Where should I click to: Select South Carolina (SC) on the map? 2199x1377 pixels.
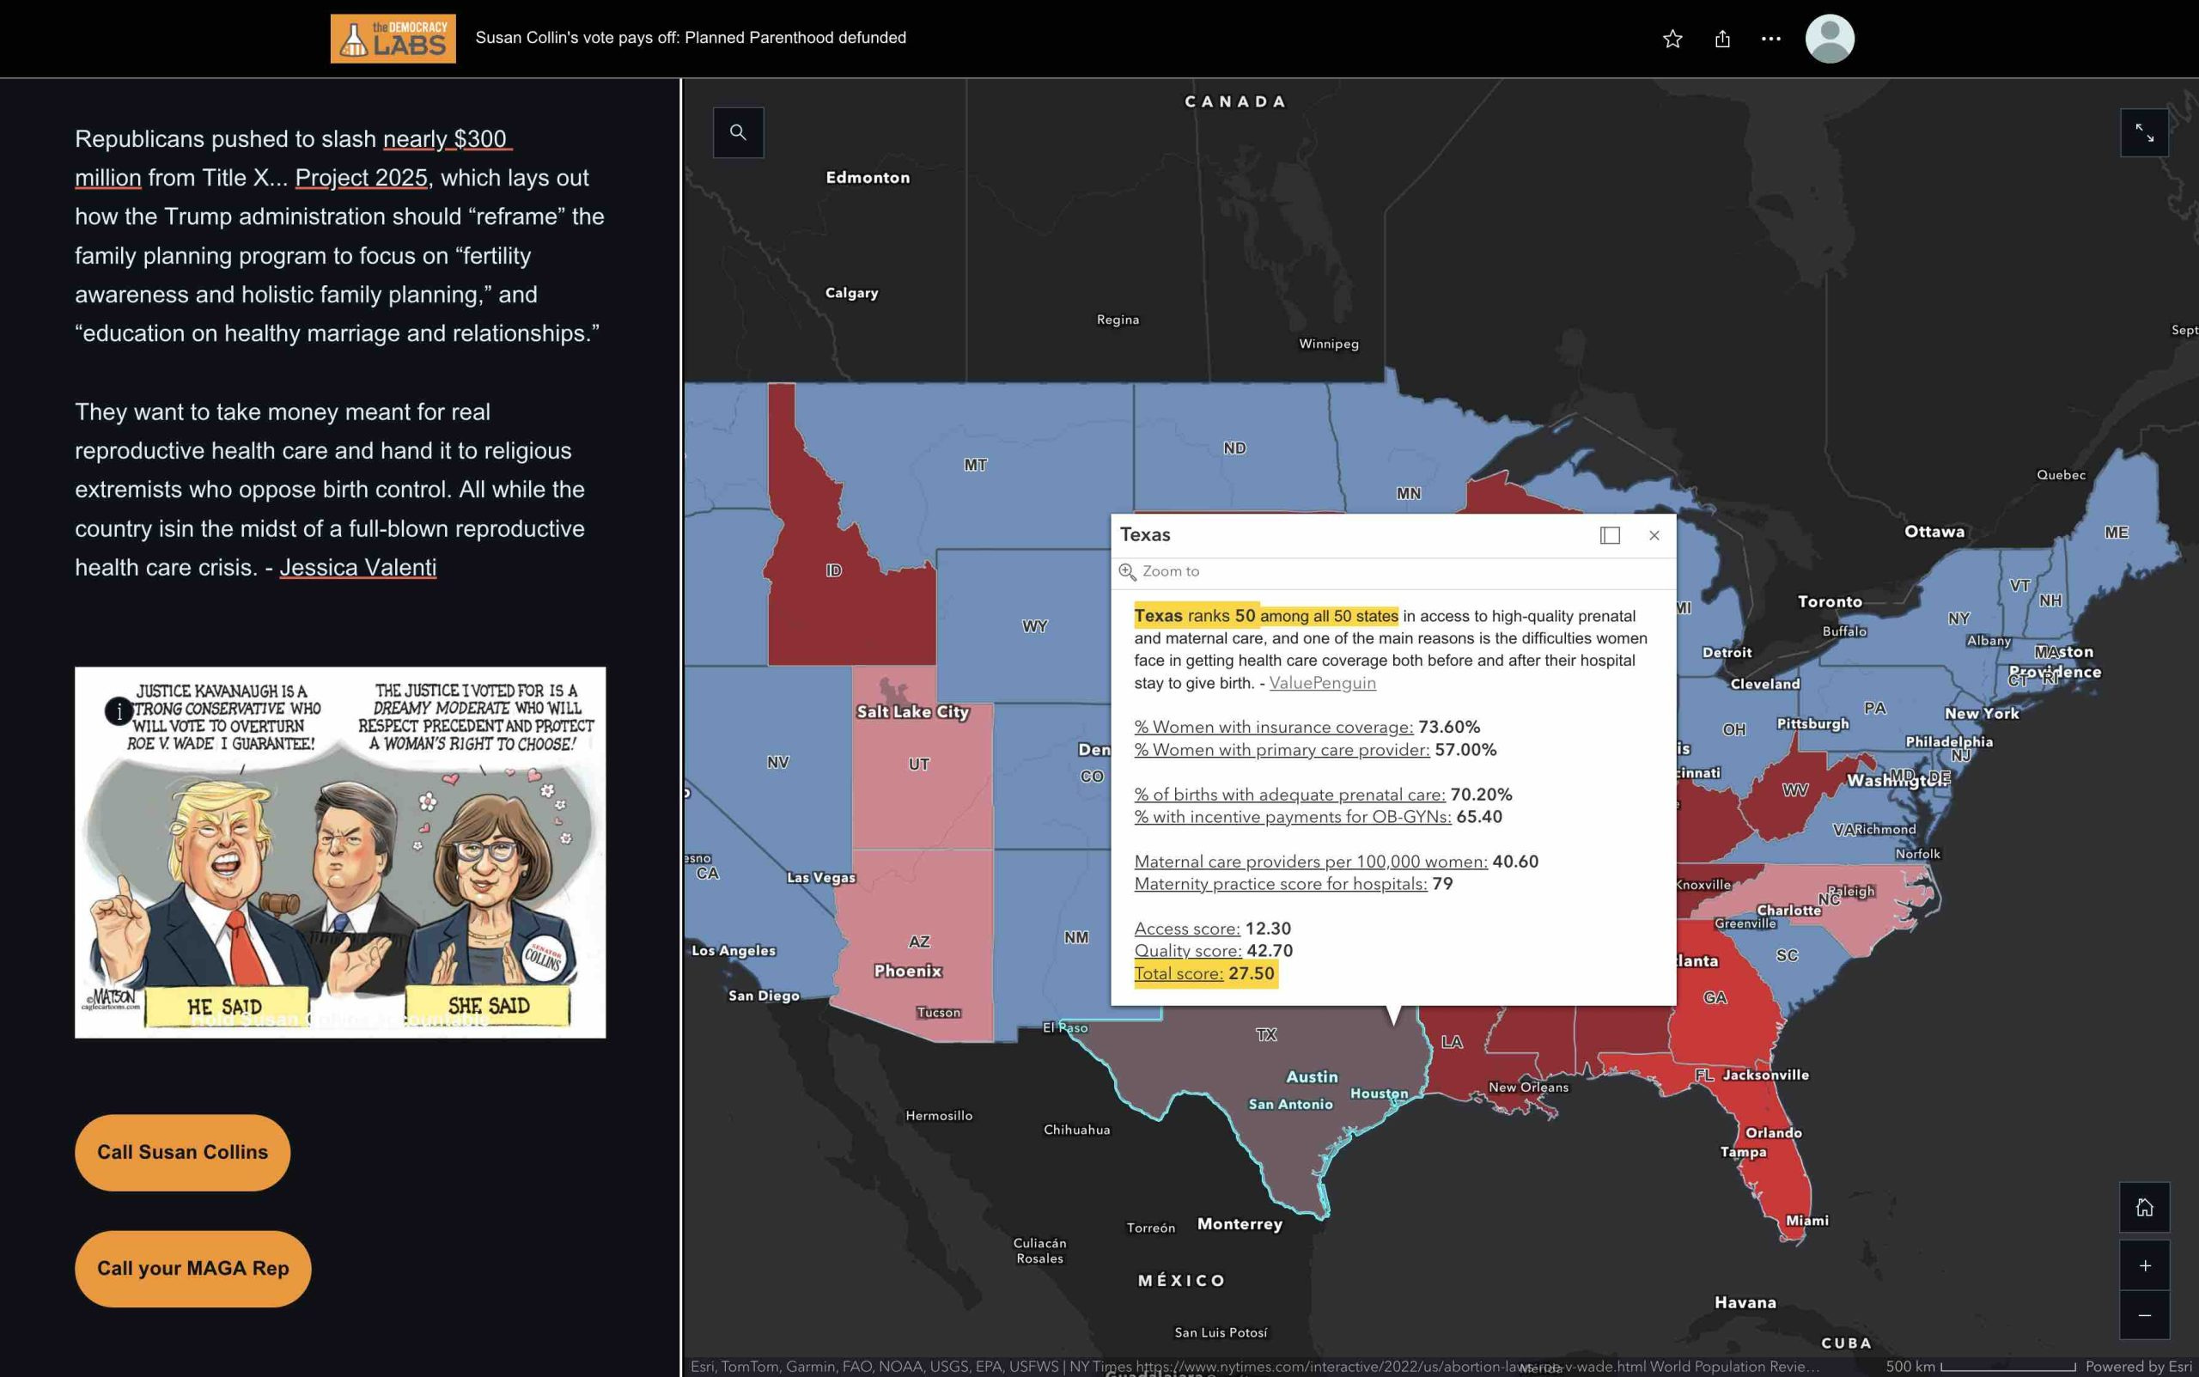click(x=1788, y=955)
